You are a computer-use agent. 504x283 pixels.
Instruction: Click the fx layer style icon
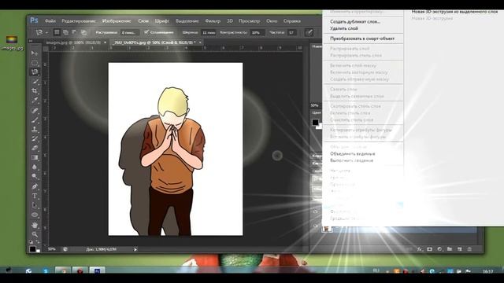pyautogui.click(x=420, y=249)
